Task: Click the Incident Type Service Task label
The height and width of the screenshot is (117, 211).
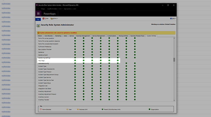Action: click(46, 80)
